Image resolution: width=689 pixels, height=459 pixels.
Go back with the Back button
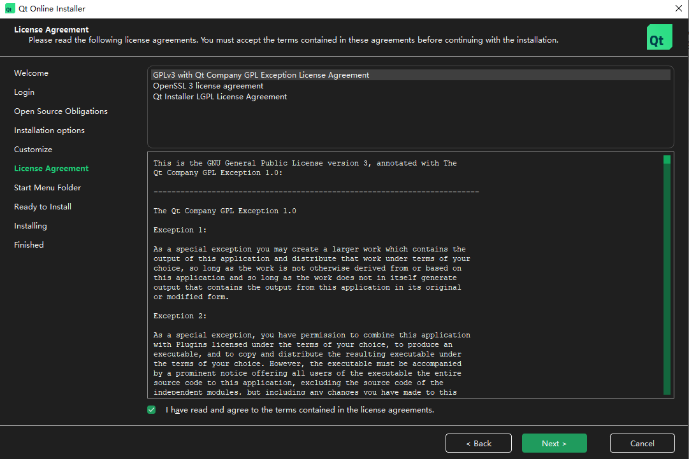[478, 443]
